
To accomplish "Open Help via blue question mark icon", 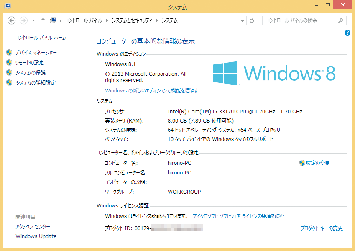I will (347, 33).
